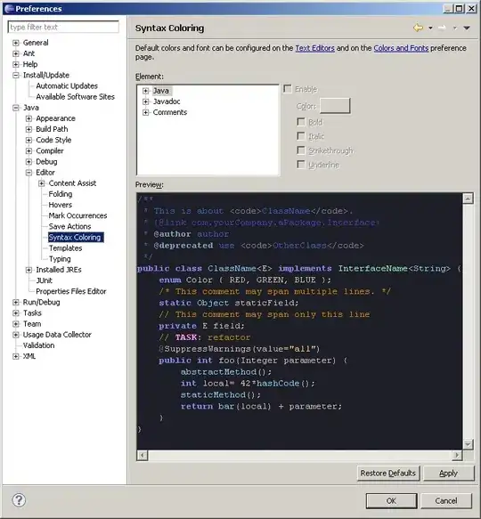Click the Color swatch button
The width and height of the screenshot is (481, 519).
tap(335, 106)
